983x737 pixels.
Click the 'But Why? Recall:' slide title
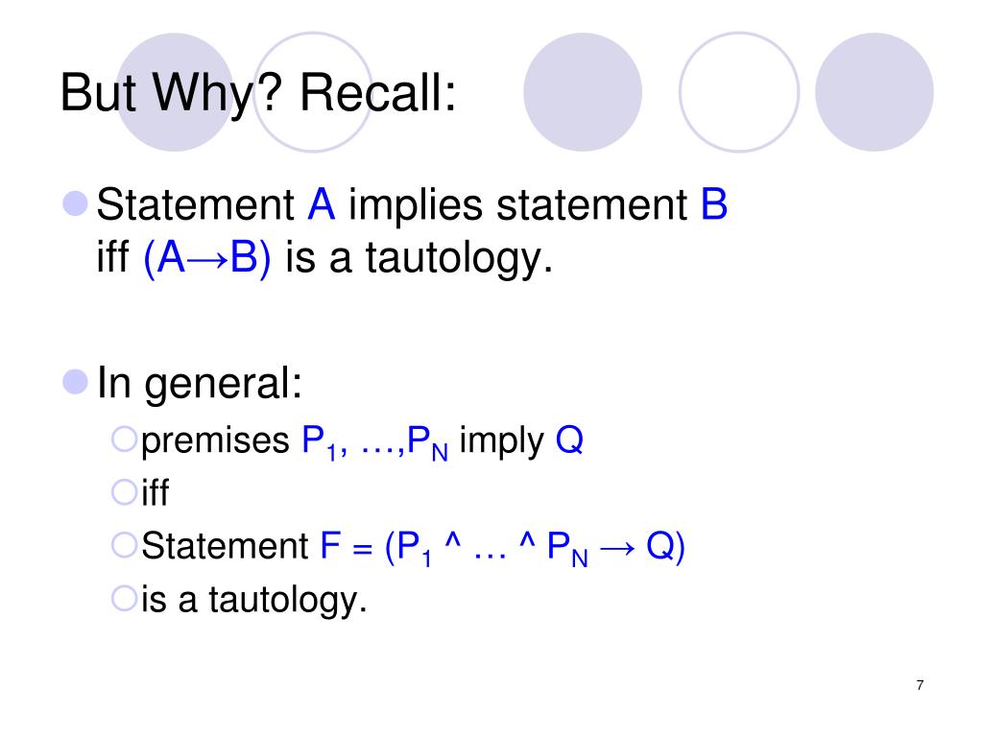[x=257, y=94]
